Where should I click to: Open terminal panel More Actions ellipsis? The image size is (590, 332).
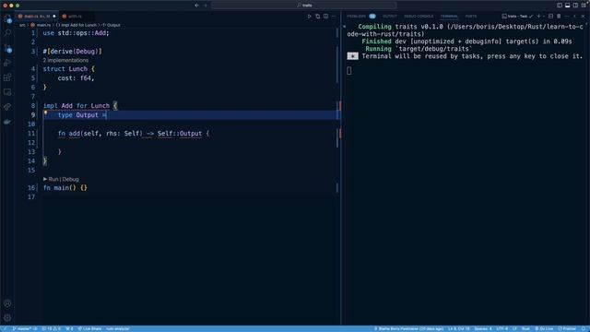coord(567,17)
